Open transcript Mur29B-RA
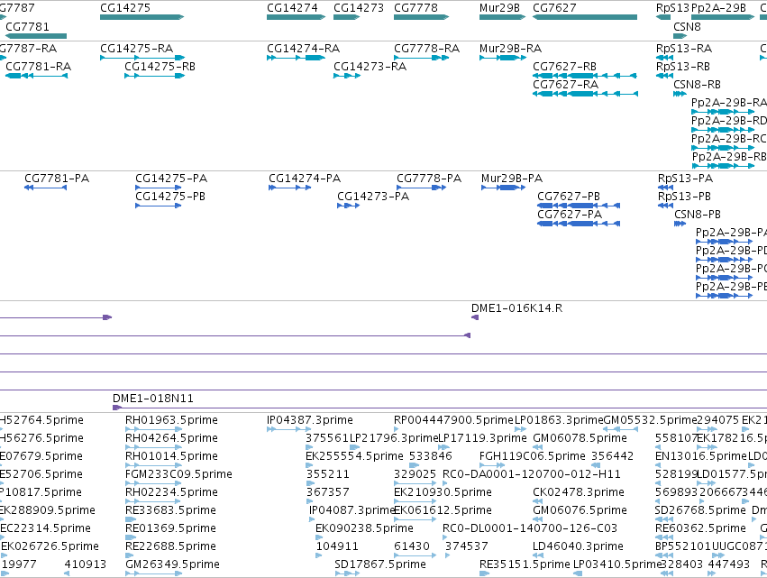This screenshot has height=578, width=767. [510, 49]
